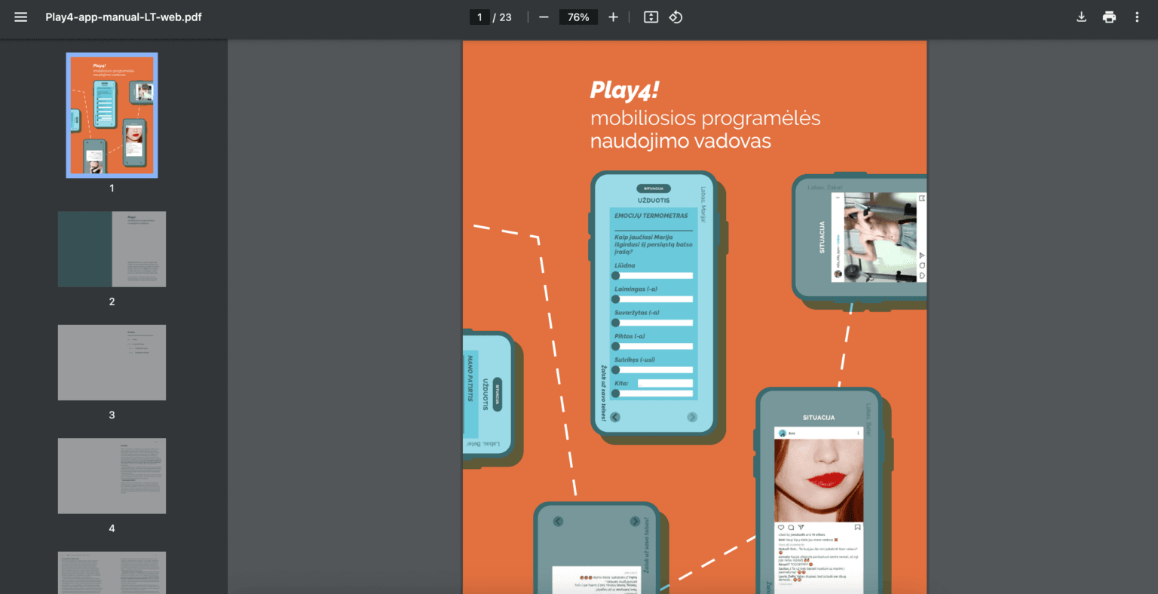Open the more actions menu
1158x594 pixels.
(1137, 17)
